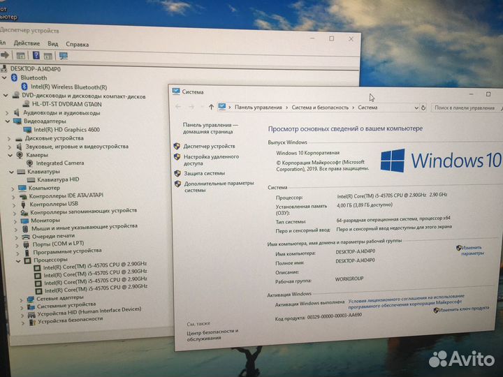Collapse DVD-дисководы tree node

pos(6,95)
